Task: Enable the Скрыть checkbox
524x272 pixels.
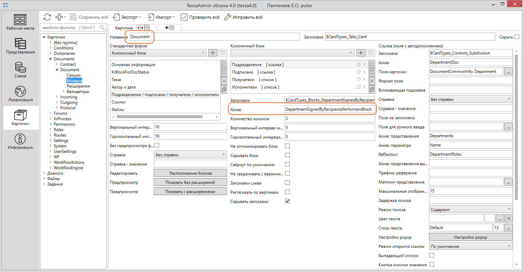Action: tap(517, 37)
